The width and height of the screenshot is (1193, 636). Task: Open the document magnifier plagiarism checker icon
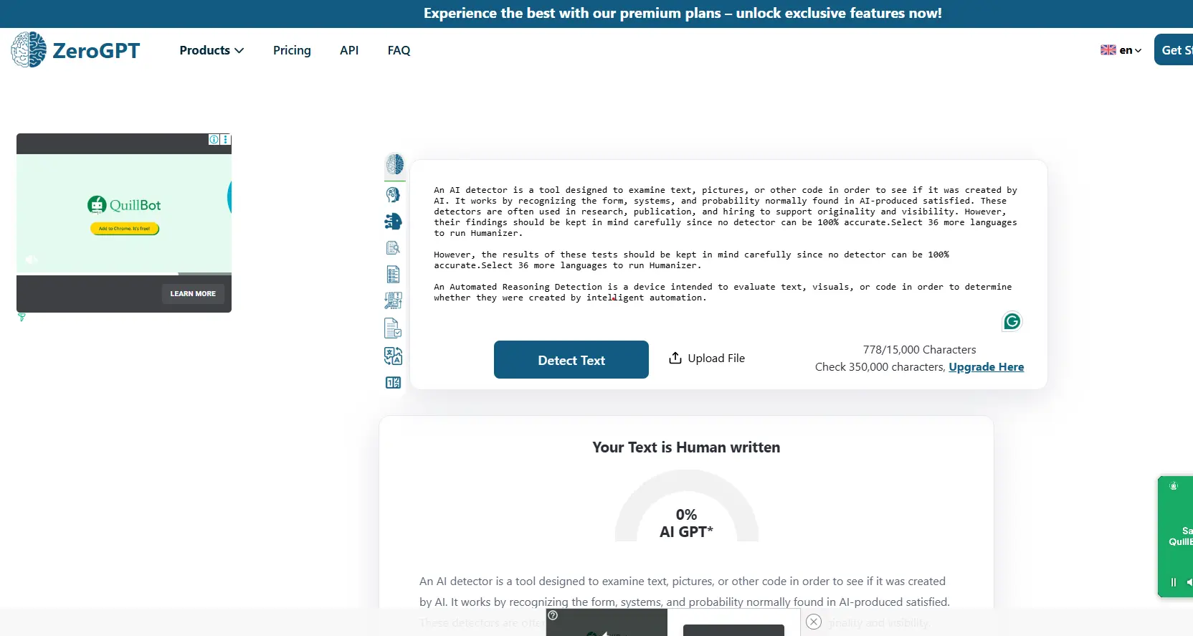pos(393,248)
